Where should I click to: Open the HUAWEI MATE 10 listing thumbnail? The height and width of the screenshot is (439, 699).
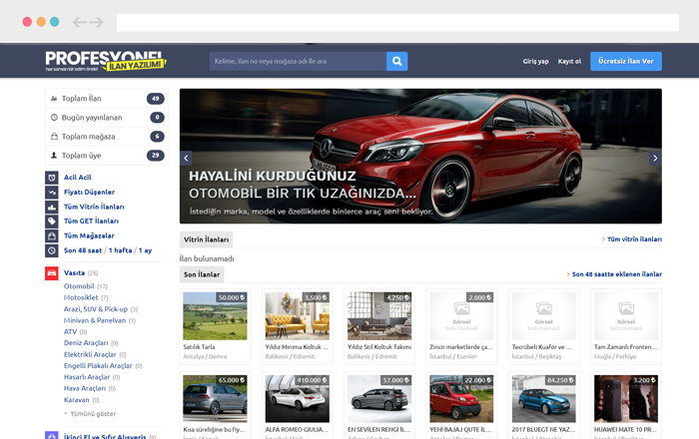coord(626,398)
